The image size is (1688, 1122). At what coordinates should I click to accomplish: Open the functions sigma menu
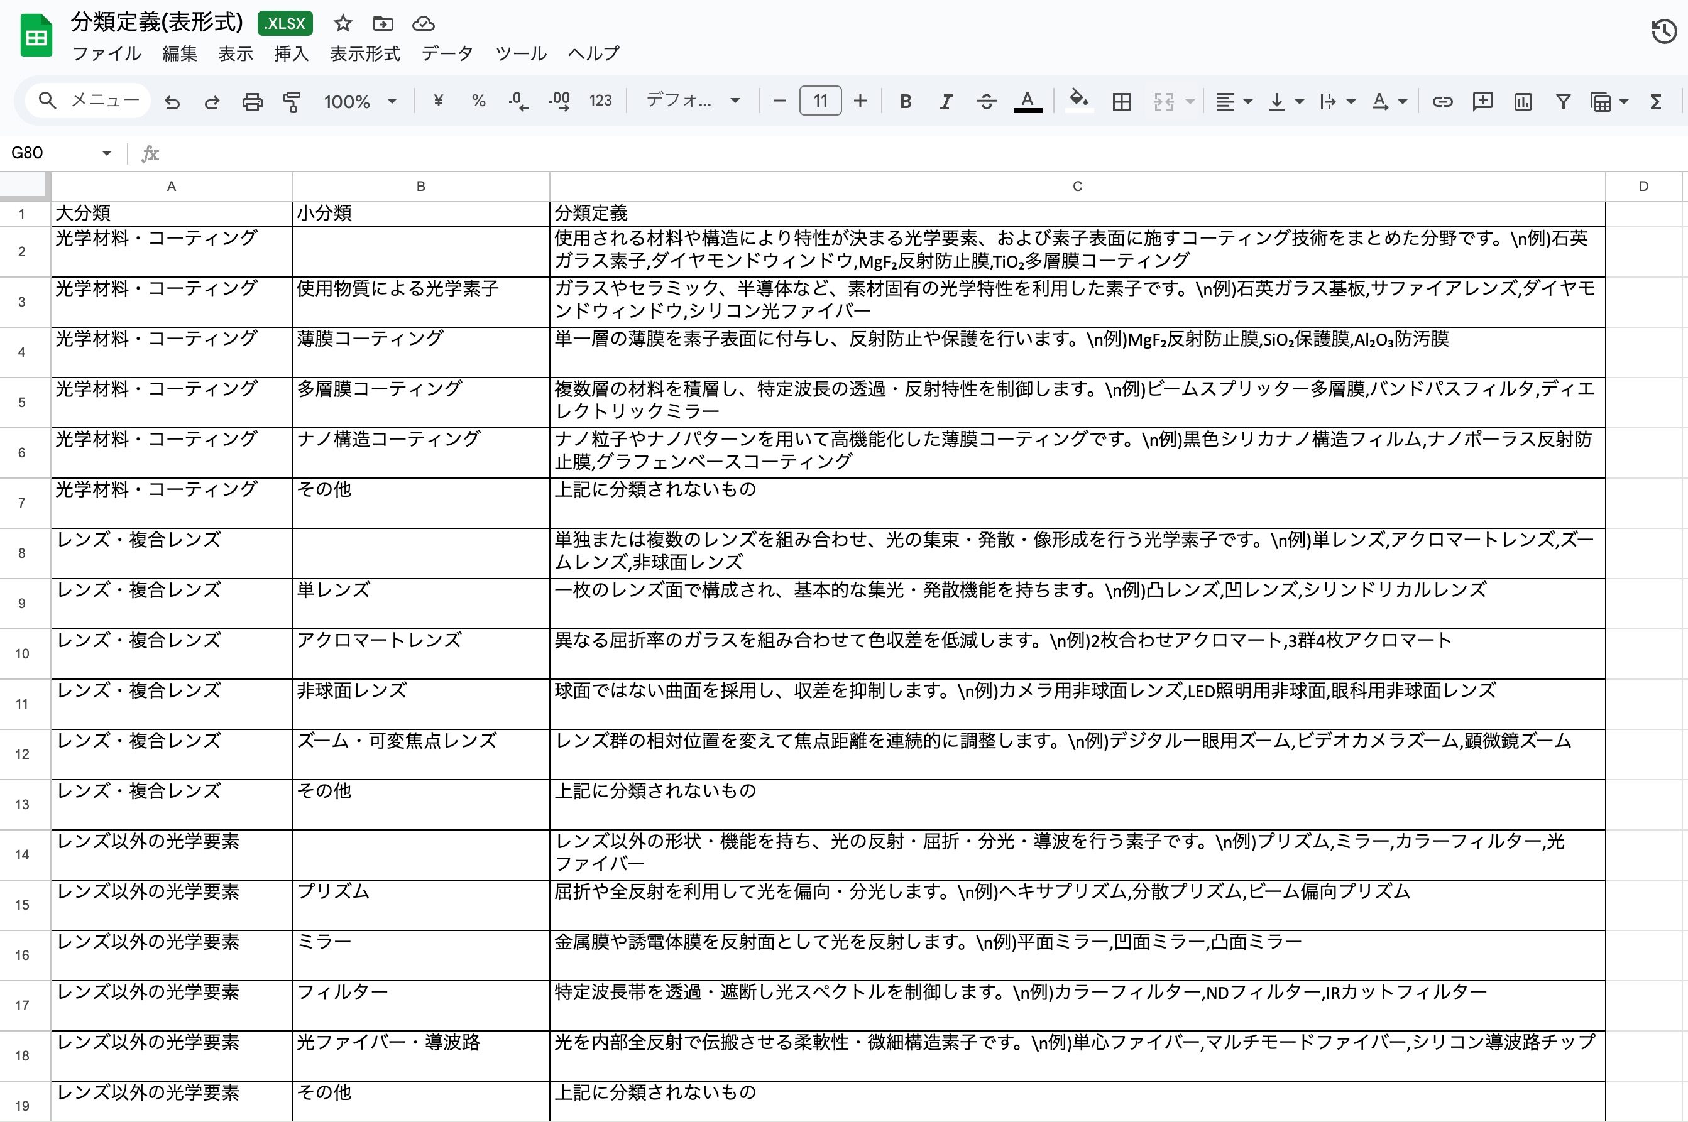click(1655, 102)
